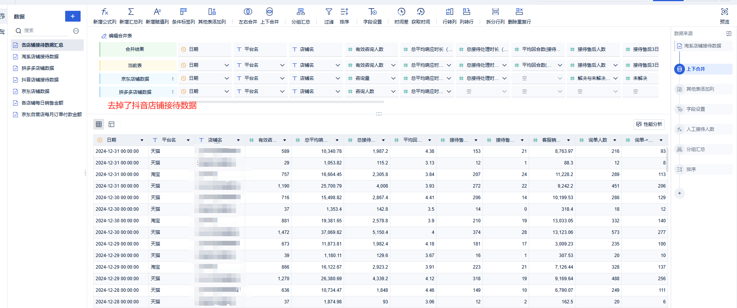737x308 pixels.
Task: Switch to the alternate layout view icon
Action: point(111,124)
